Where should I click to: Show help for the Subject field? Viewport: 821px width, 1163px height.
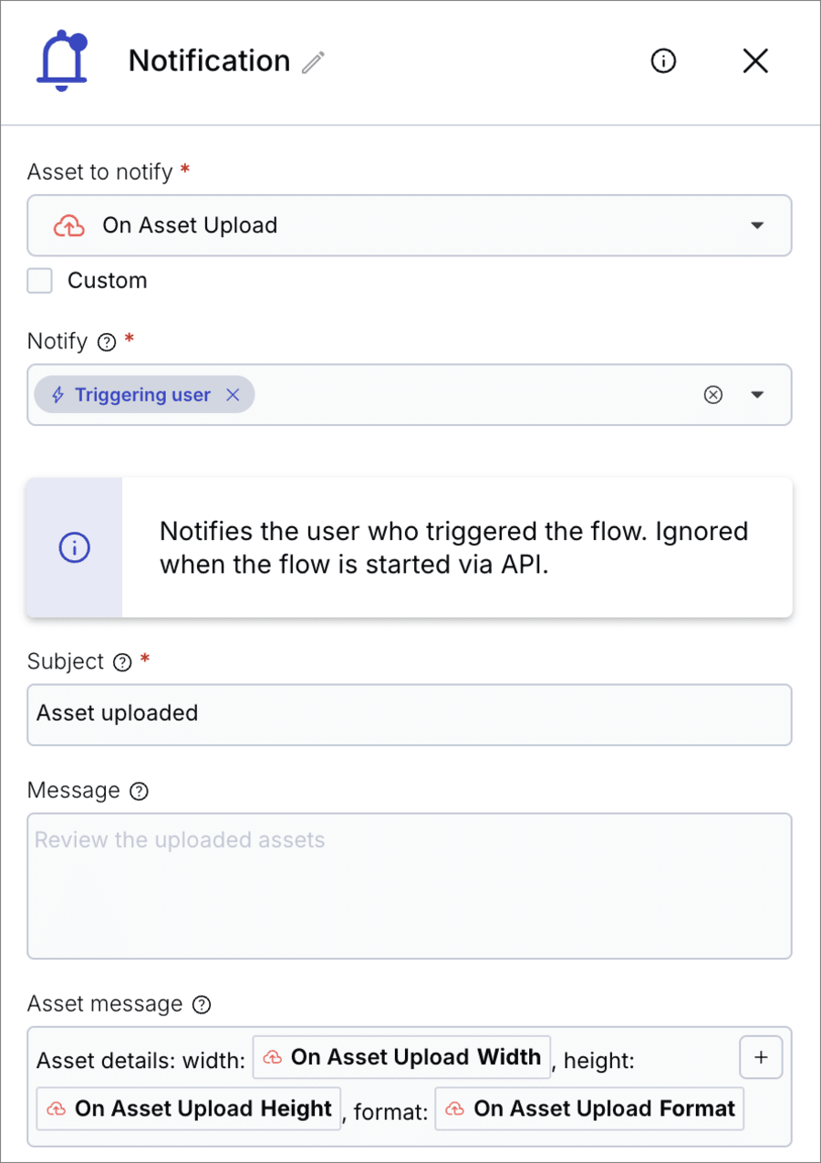pyautogui.click(x=122, y=663)
